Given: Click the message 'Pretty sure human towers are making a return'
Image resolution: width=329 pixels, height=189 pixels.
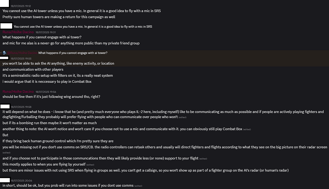Looking at the screenshot, I should point(59,17).
